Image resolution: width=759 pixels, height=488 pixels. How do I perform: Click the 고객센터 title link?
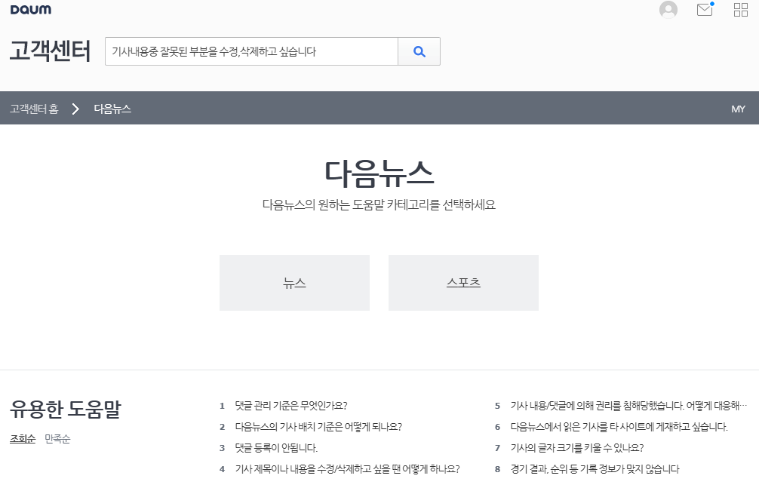(x=51, y=51)
